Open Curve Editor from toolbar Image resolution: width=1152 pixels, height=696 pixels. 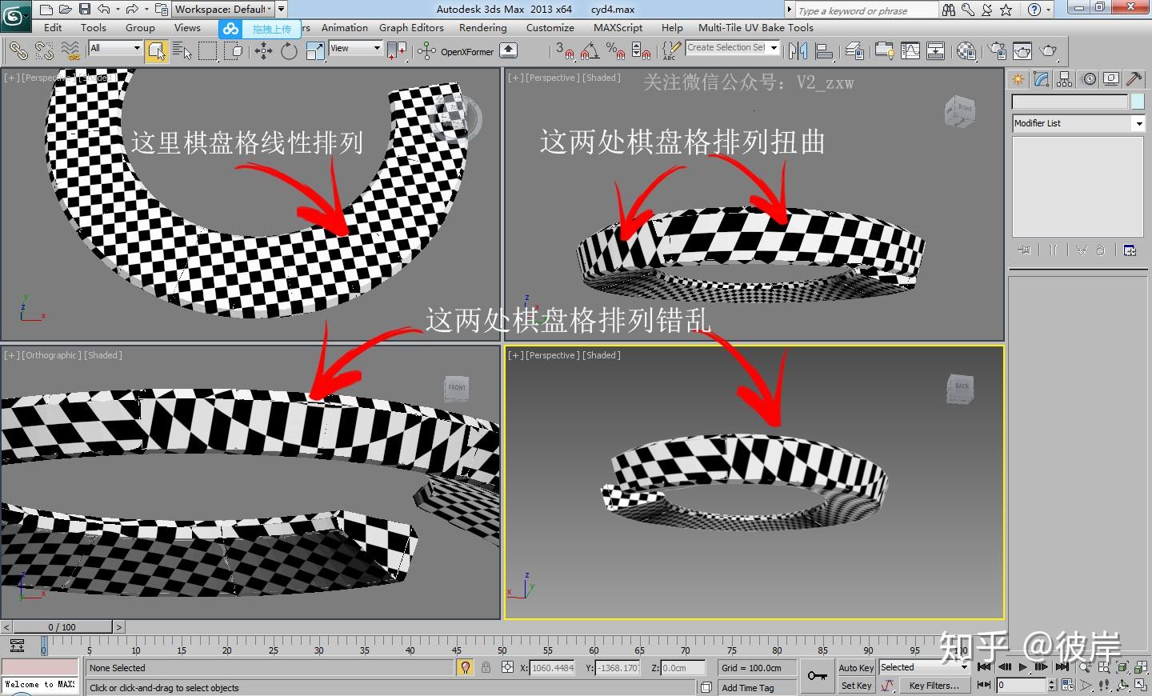pyautogui.click(x=910, y=51)
